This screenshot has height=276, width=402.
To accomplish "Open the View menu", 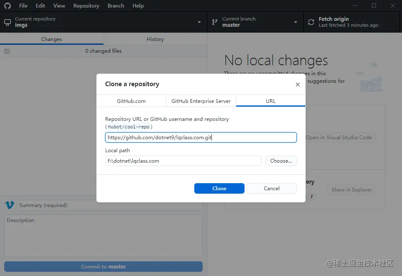I will click(x=59, y=5).
